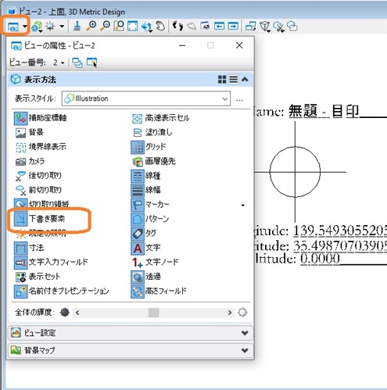This screenshot has height=390, width=387.
Task: Open the View Attributes icon's dropdown arrow
Action: [x=24, y=27]
